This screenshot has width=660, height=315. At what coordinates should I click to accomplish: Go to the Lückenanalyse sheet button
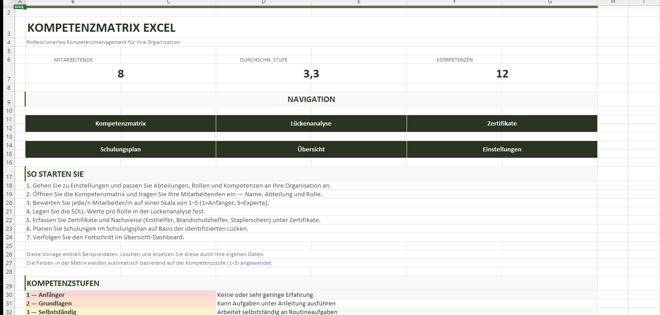(x=311, y=123)
